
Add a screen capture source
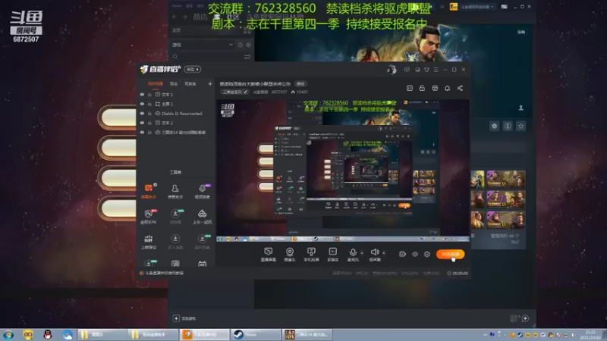[269, 255]
